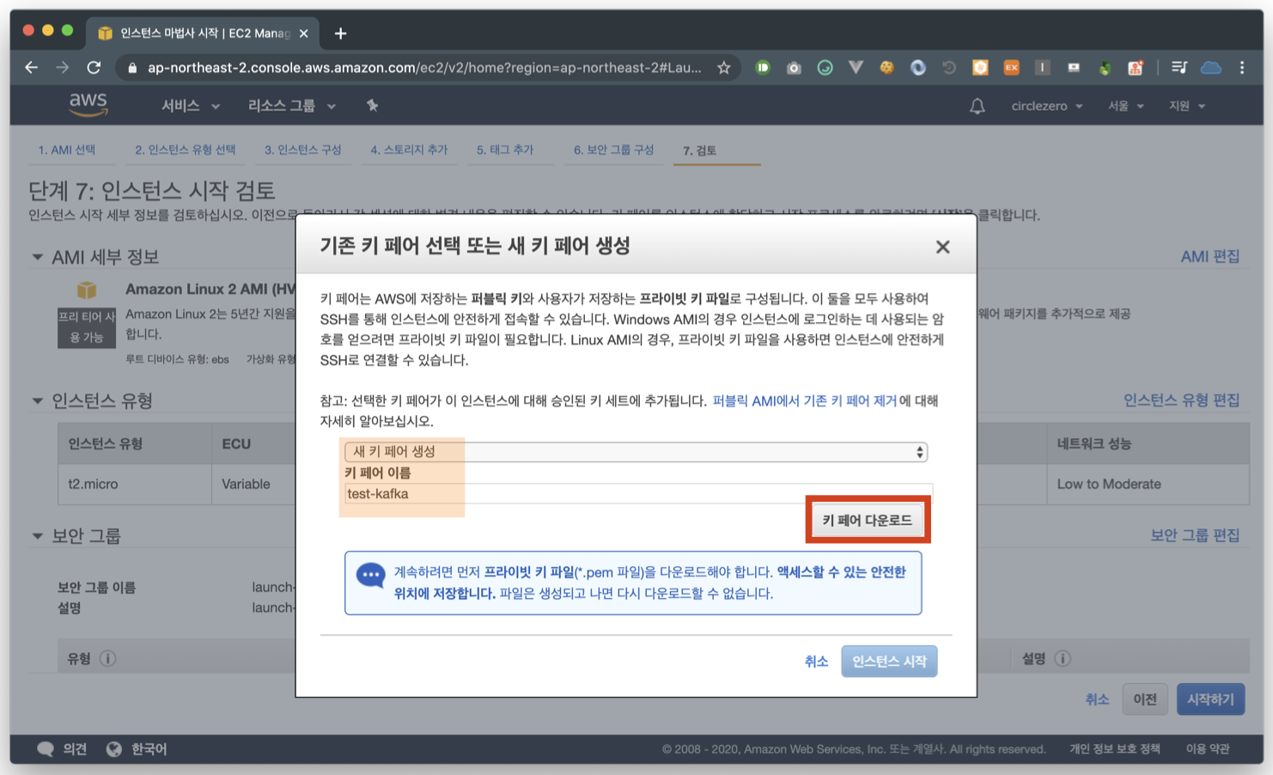Click the browser address bar URL
The width and height of the screenshot is (1273, 775).
[424, 67]
